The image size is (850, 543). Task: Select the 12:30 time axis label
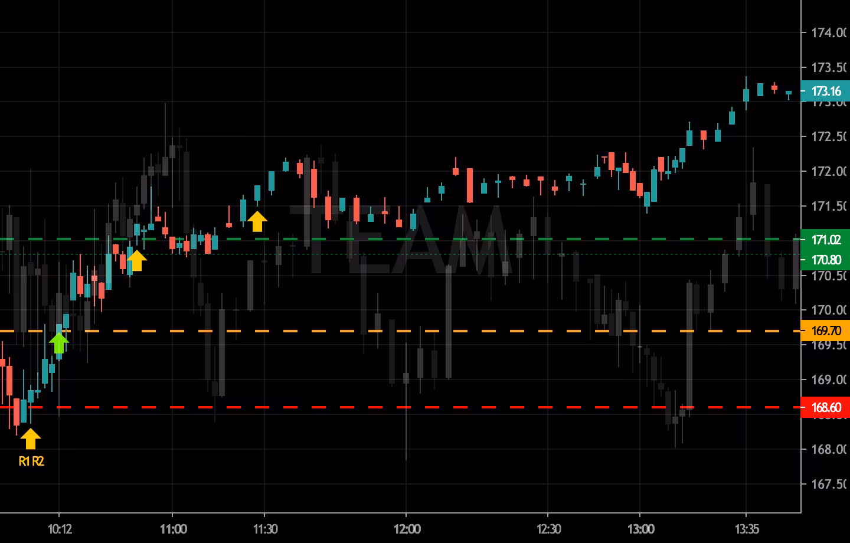[x=548, y=529]
